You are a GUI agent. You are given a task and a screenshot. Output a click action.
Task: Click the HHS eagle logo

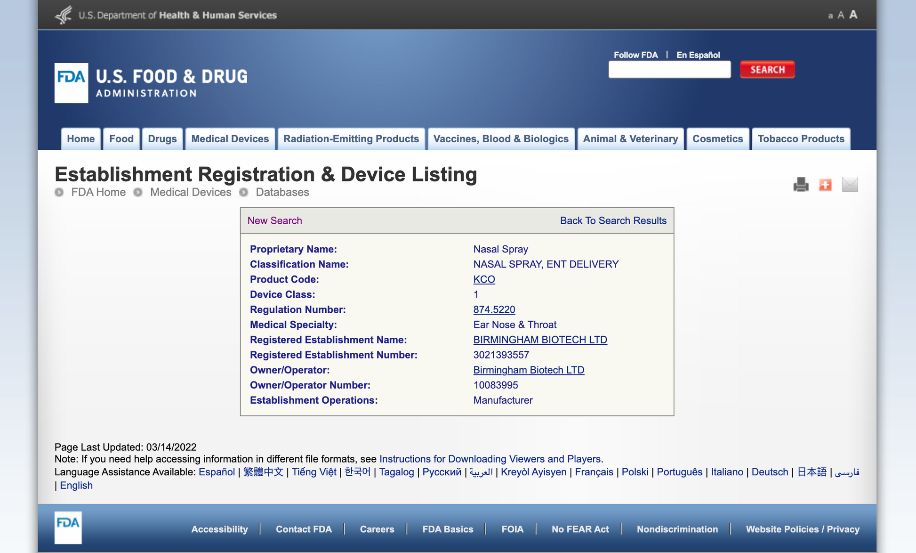click(64, 15)
